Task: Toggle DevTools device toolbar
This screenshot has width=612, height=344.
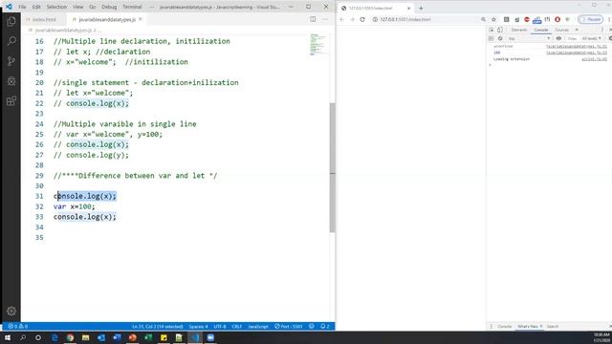Action: point(500,30)
